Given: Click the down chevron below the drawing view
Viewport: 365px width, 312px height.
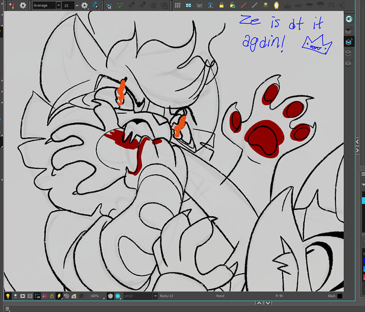Looking at the screenshot, I should pyautogui.click(x=268, y=303).
